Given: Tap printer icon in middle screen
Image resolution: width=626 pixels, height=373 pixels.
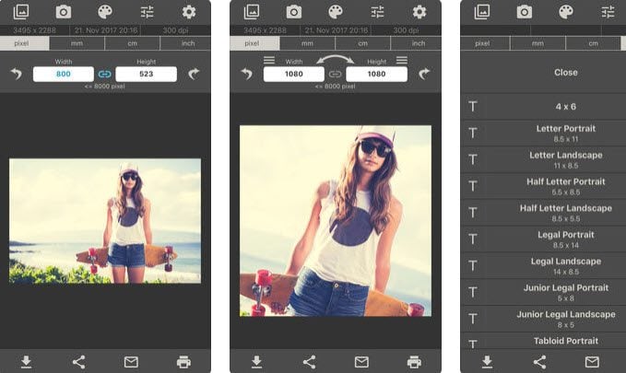Looking at the screenshot, I should point(414,362).
